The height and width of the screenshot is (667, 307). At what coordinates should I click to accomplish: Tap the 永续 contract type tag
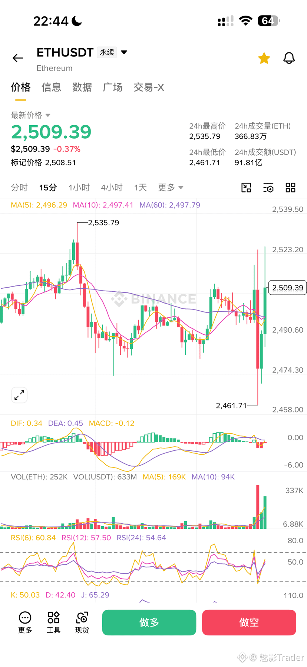107,52
